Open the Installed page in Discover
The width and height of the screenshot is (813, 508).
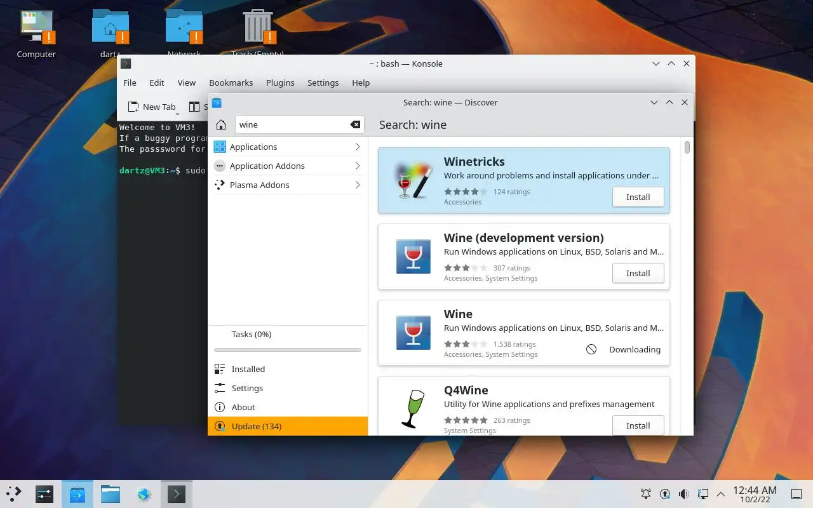tap(287, 369)
